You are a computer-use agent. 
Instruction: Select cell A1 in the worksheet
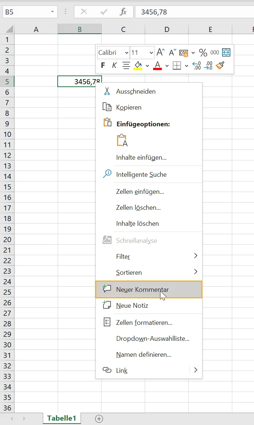pyautogui.click(x=36, y=39)
